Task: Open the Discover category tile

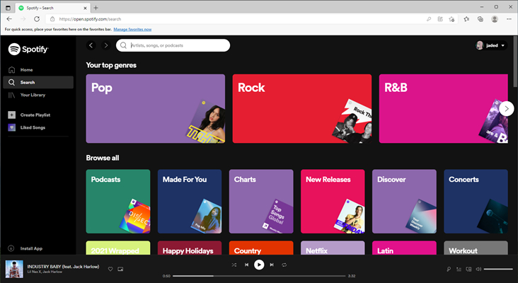Action: tap(404, 202)
